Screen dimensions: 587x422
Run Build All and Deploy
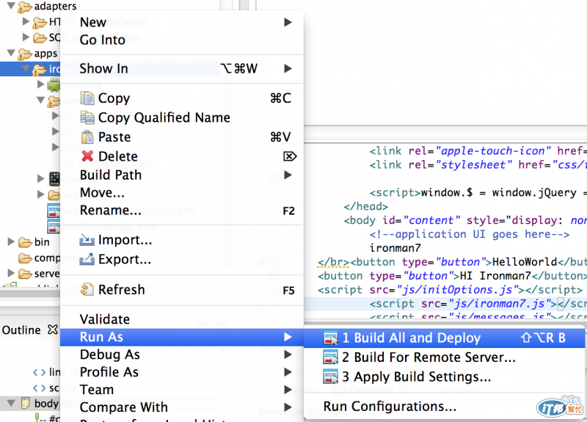tap(445, 338)
